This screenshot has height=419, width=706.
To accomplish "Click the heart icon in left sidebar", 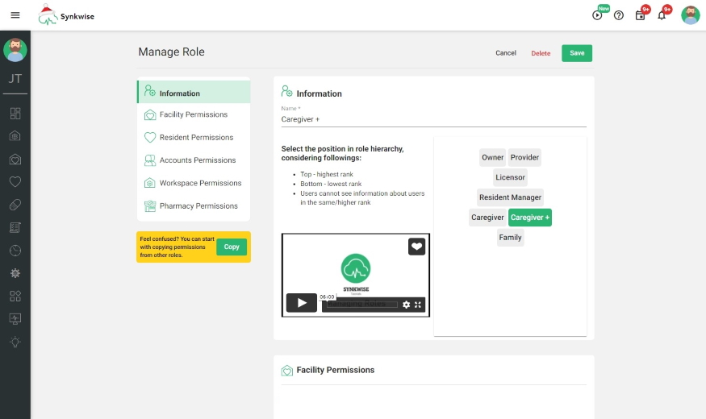I will tap(15, 182).
